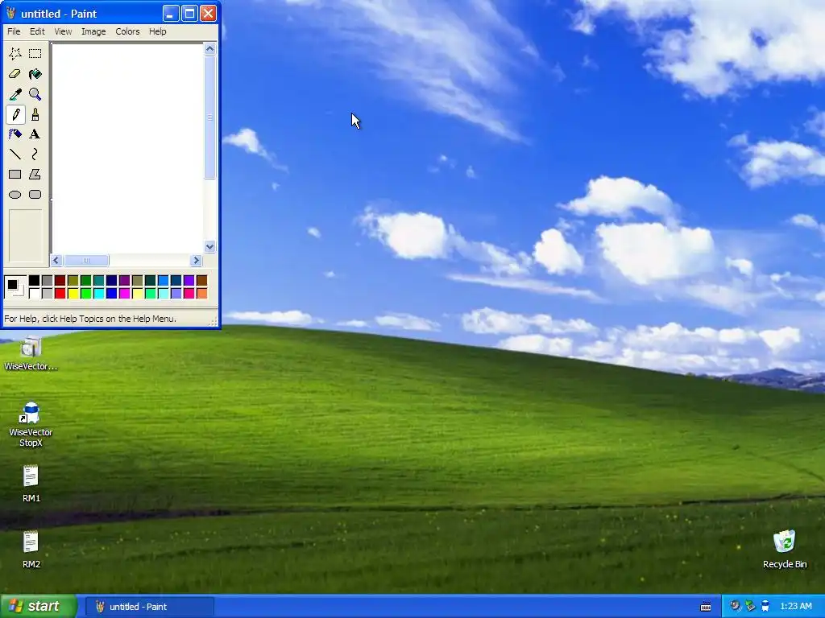Pick the Rounded Rectangle tool
This screenshot has height=618, width=825.
[35, 195]
